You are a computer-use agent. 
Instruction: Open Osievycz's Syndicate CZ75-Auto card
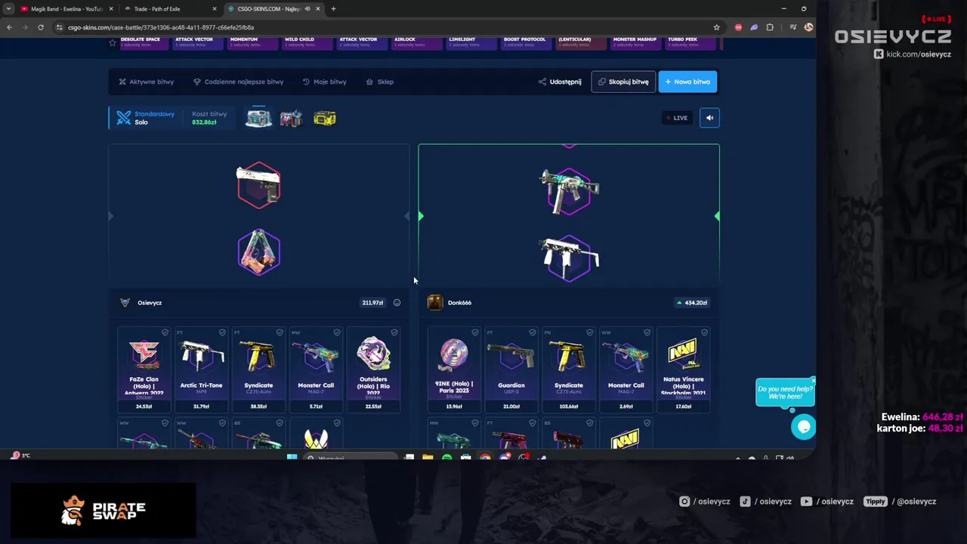point(258,369)
